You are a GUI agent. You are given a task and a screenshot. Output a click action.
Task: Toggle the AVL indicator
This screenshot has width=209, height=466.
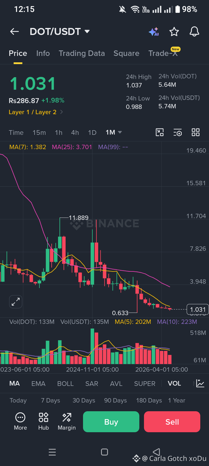(x=116, y=384)
